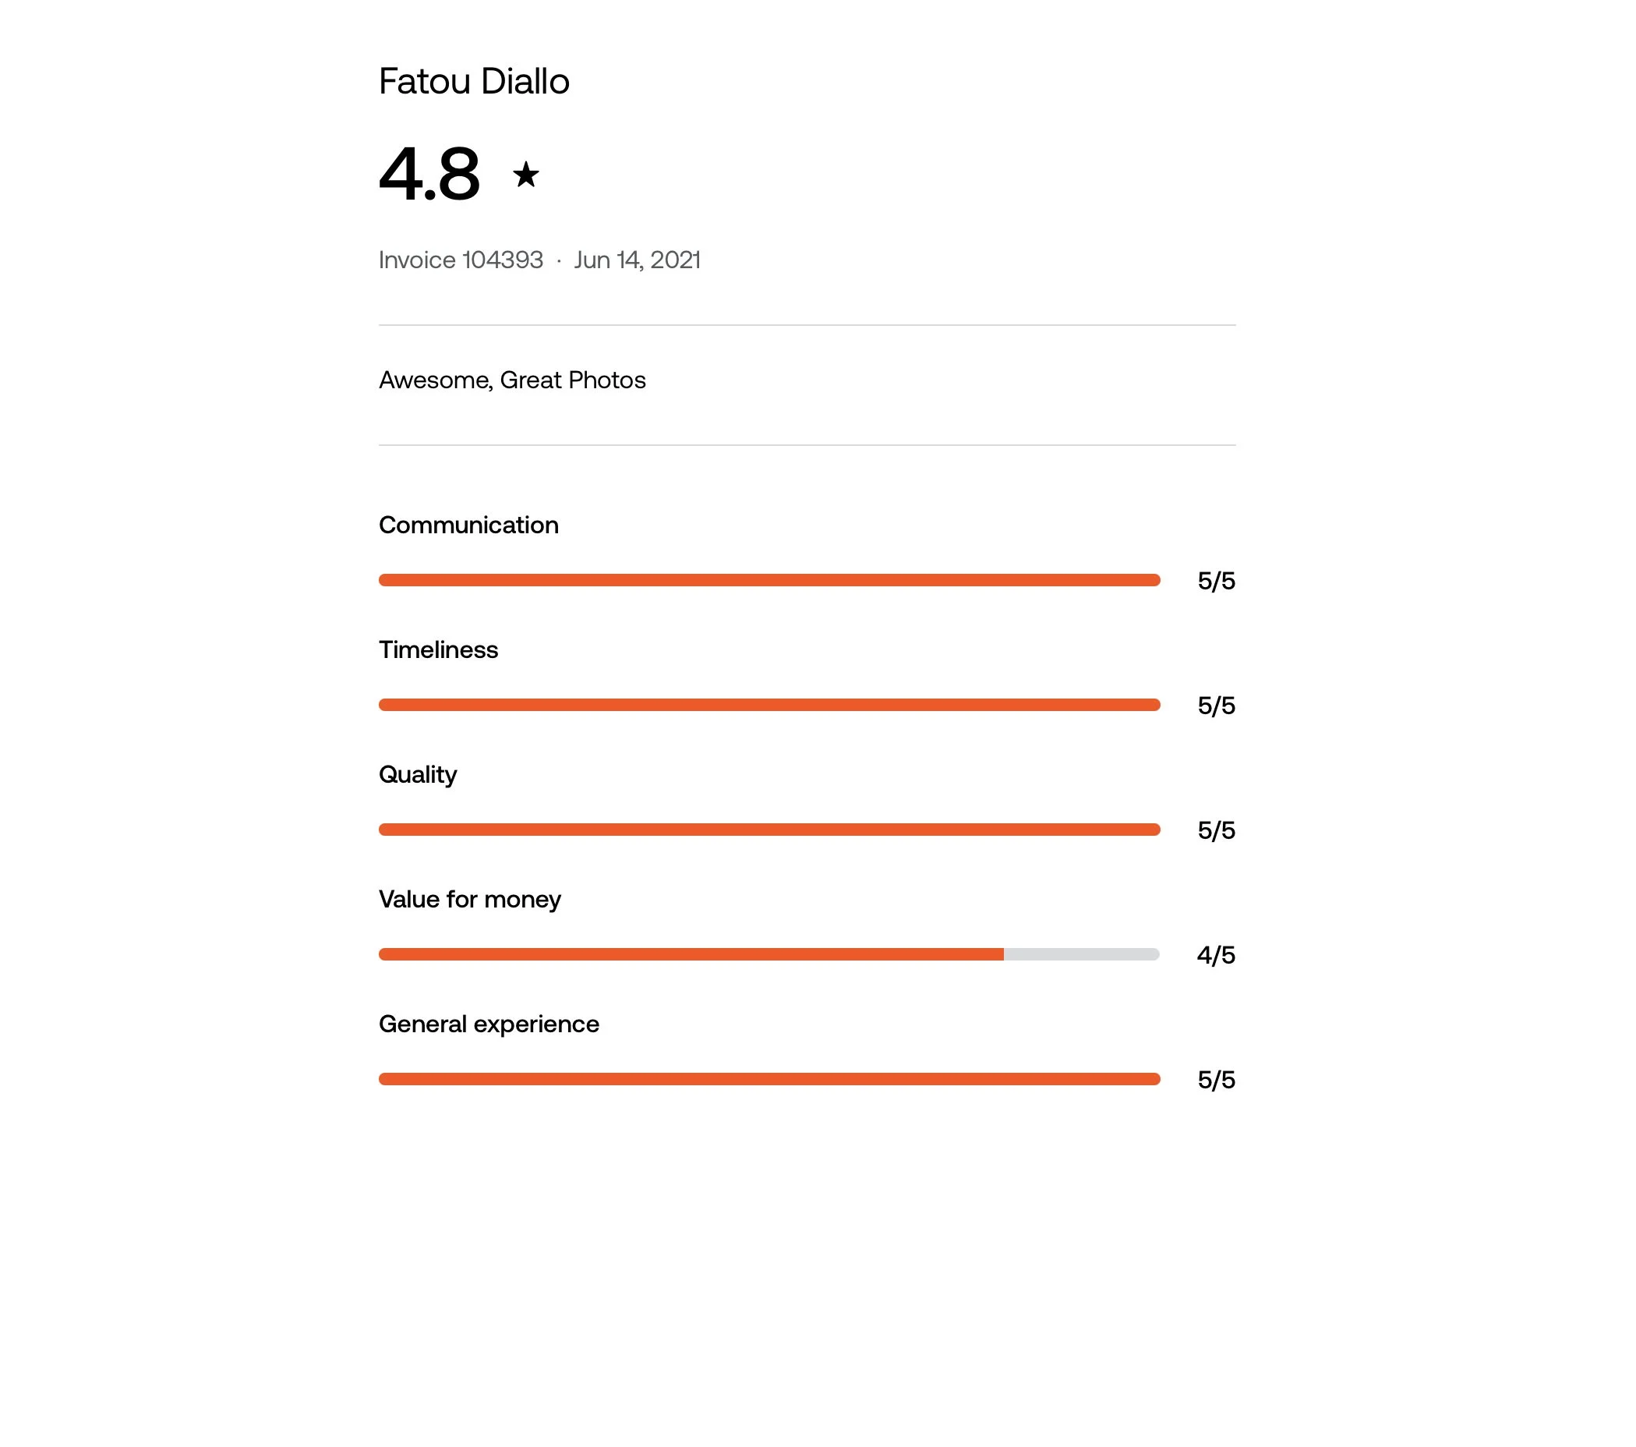
Task: Click the General experience label
Action: point(489,1024)
